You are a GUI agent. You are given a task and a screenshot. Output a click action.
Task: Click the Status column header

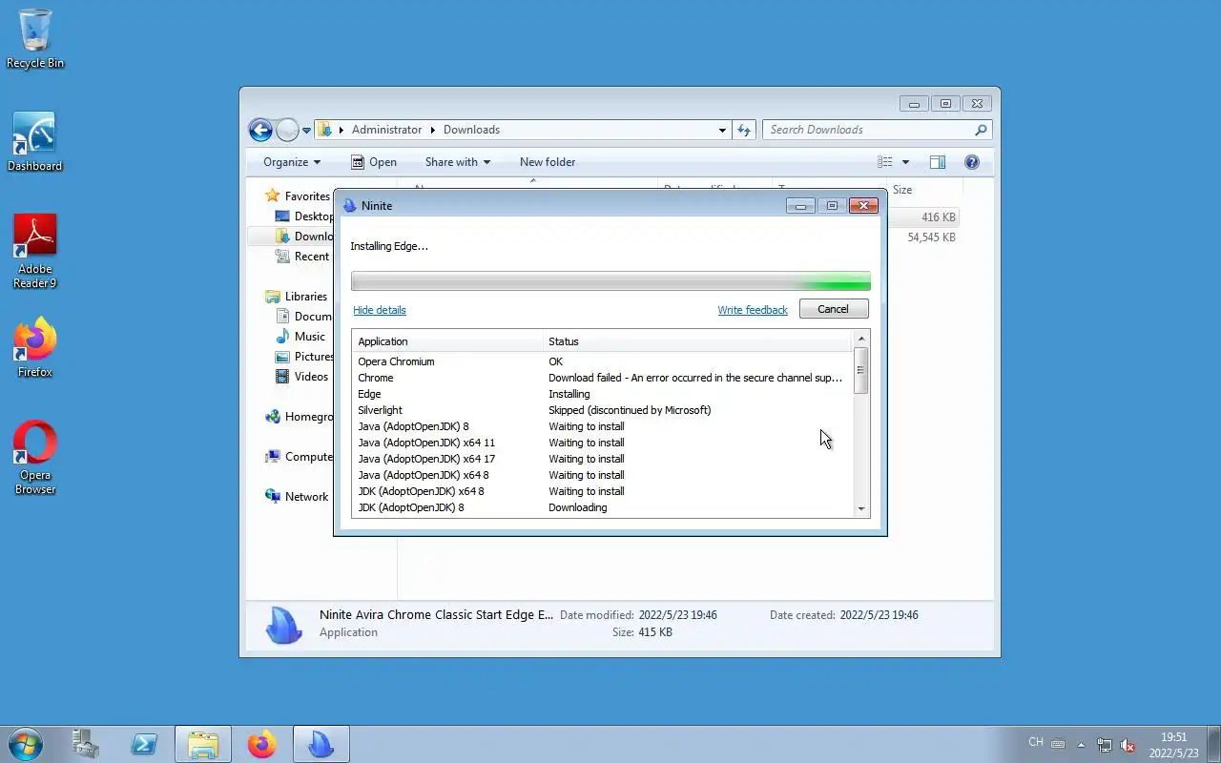pyautogui.click(x=697, y=341)
